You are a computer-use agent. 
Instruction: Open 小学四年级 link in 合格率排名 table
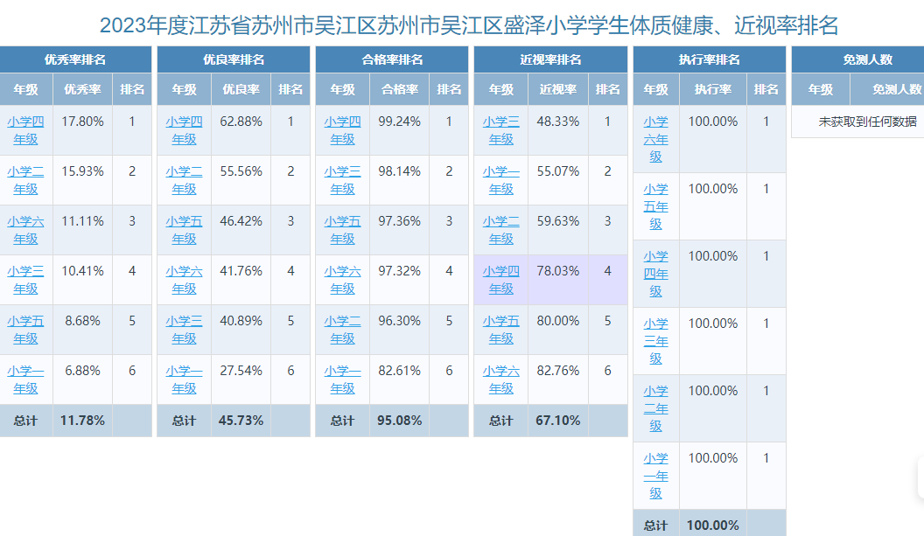pyautogui.click(x=342, y=130)
